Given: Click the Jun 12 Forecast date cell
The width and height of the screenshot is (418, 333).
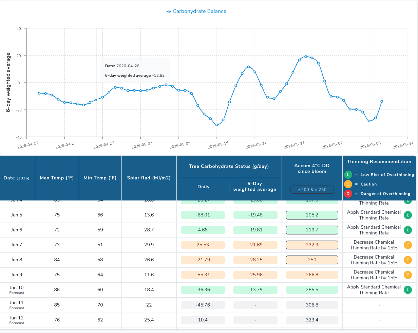Looking at the screenshot, I should [17, 320].
